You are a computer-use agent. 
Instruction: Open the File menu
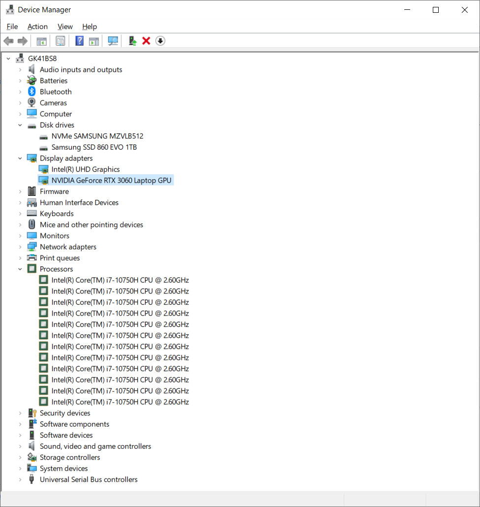[x=12, y=27]
